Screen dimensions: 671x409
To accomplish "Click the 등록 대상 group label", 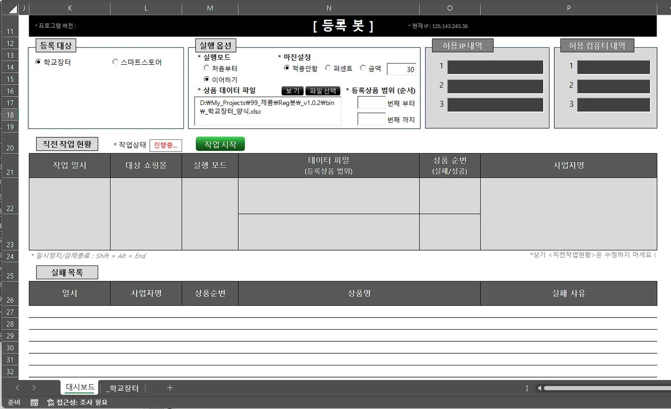I will (56, 45).
